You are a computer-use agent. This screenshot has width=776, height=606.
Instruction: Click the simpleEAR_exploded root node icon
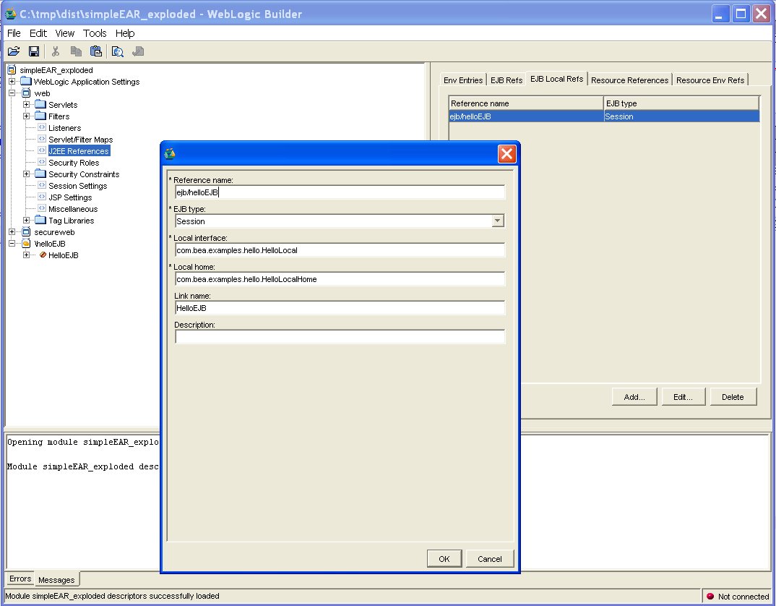point(12,70)
